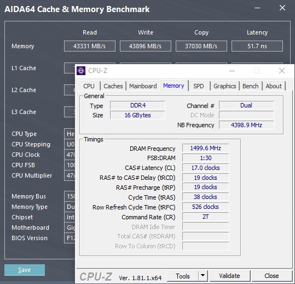The image size is (295, 284).
Task: Click the DDR4 Type field
Action: click(x=137, y=105)
